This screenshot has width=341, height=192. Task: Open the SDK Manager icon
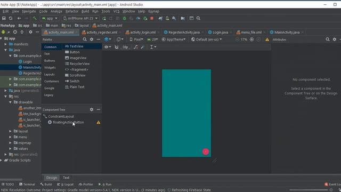(x=174, y=19)
